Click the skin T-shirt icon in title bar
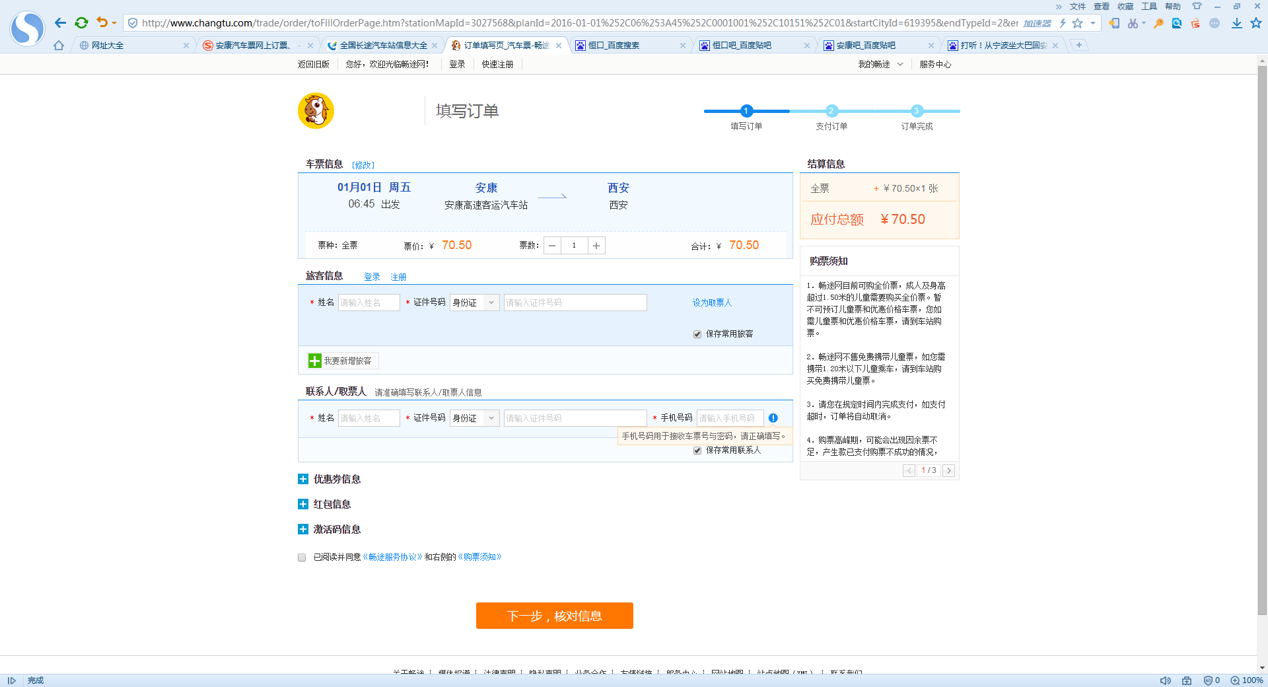This screenshot has height=687, width=1268. 1197,6
